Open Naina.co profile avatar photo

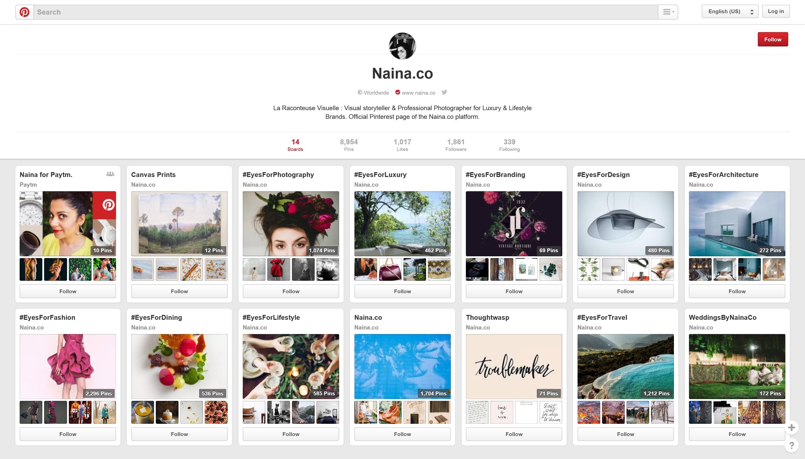(x=402, y=46)
